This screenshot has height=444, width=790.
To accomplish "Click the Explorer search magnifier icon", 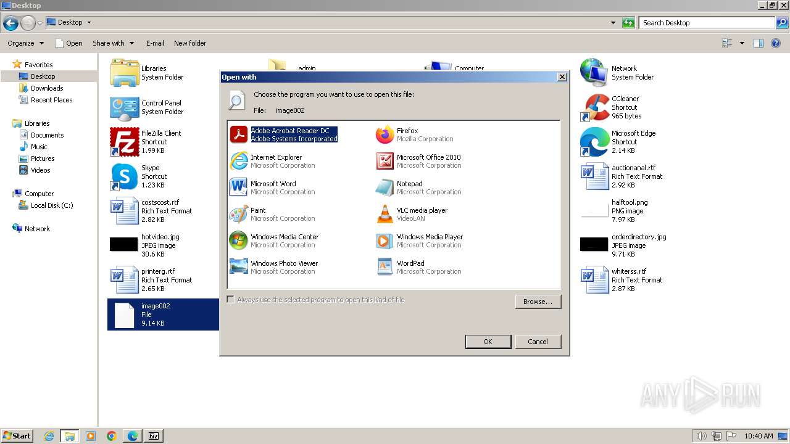I will [782, 23].
